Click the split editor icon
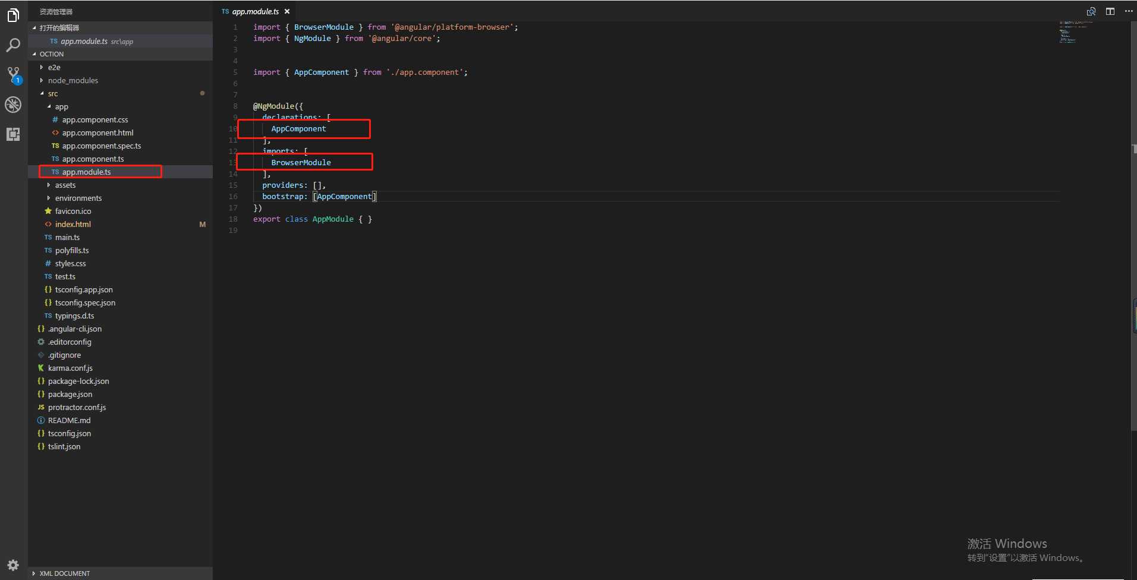 pyautogui.click(x=1110, y=11)
